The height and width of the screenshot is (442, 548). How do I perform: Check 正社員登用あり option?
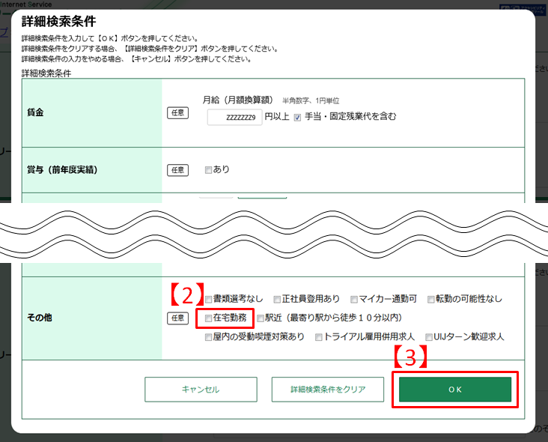point(277,300)
